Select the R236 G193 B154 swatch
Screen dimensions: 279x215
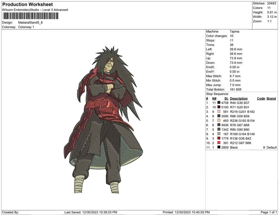pyautogui.click(x=219, y=120)
